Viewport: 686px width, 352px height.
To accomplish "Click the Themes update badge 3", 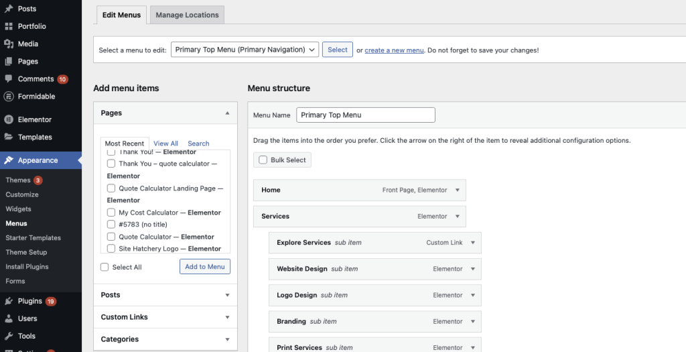I will tap(38, 180).
